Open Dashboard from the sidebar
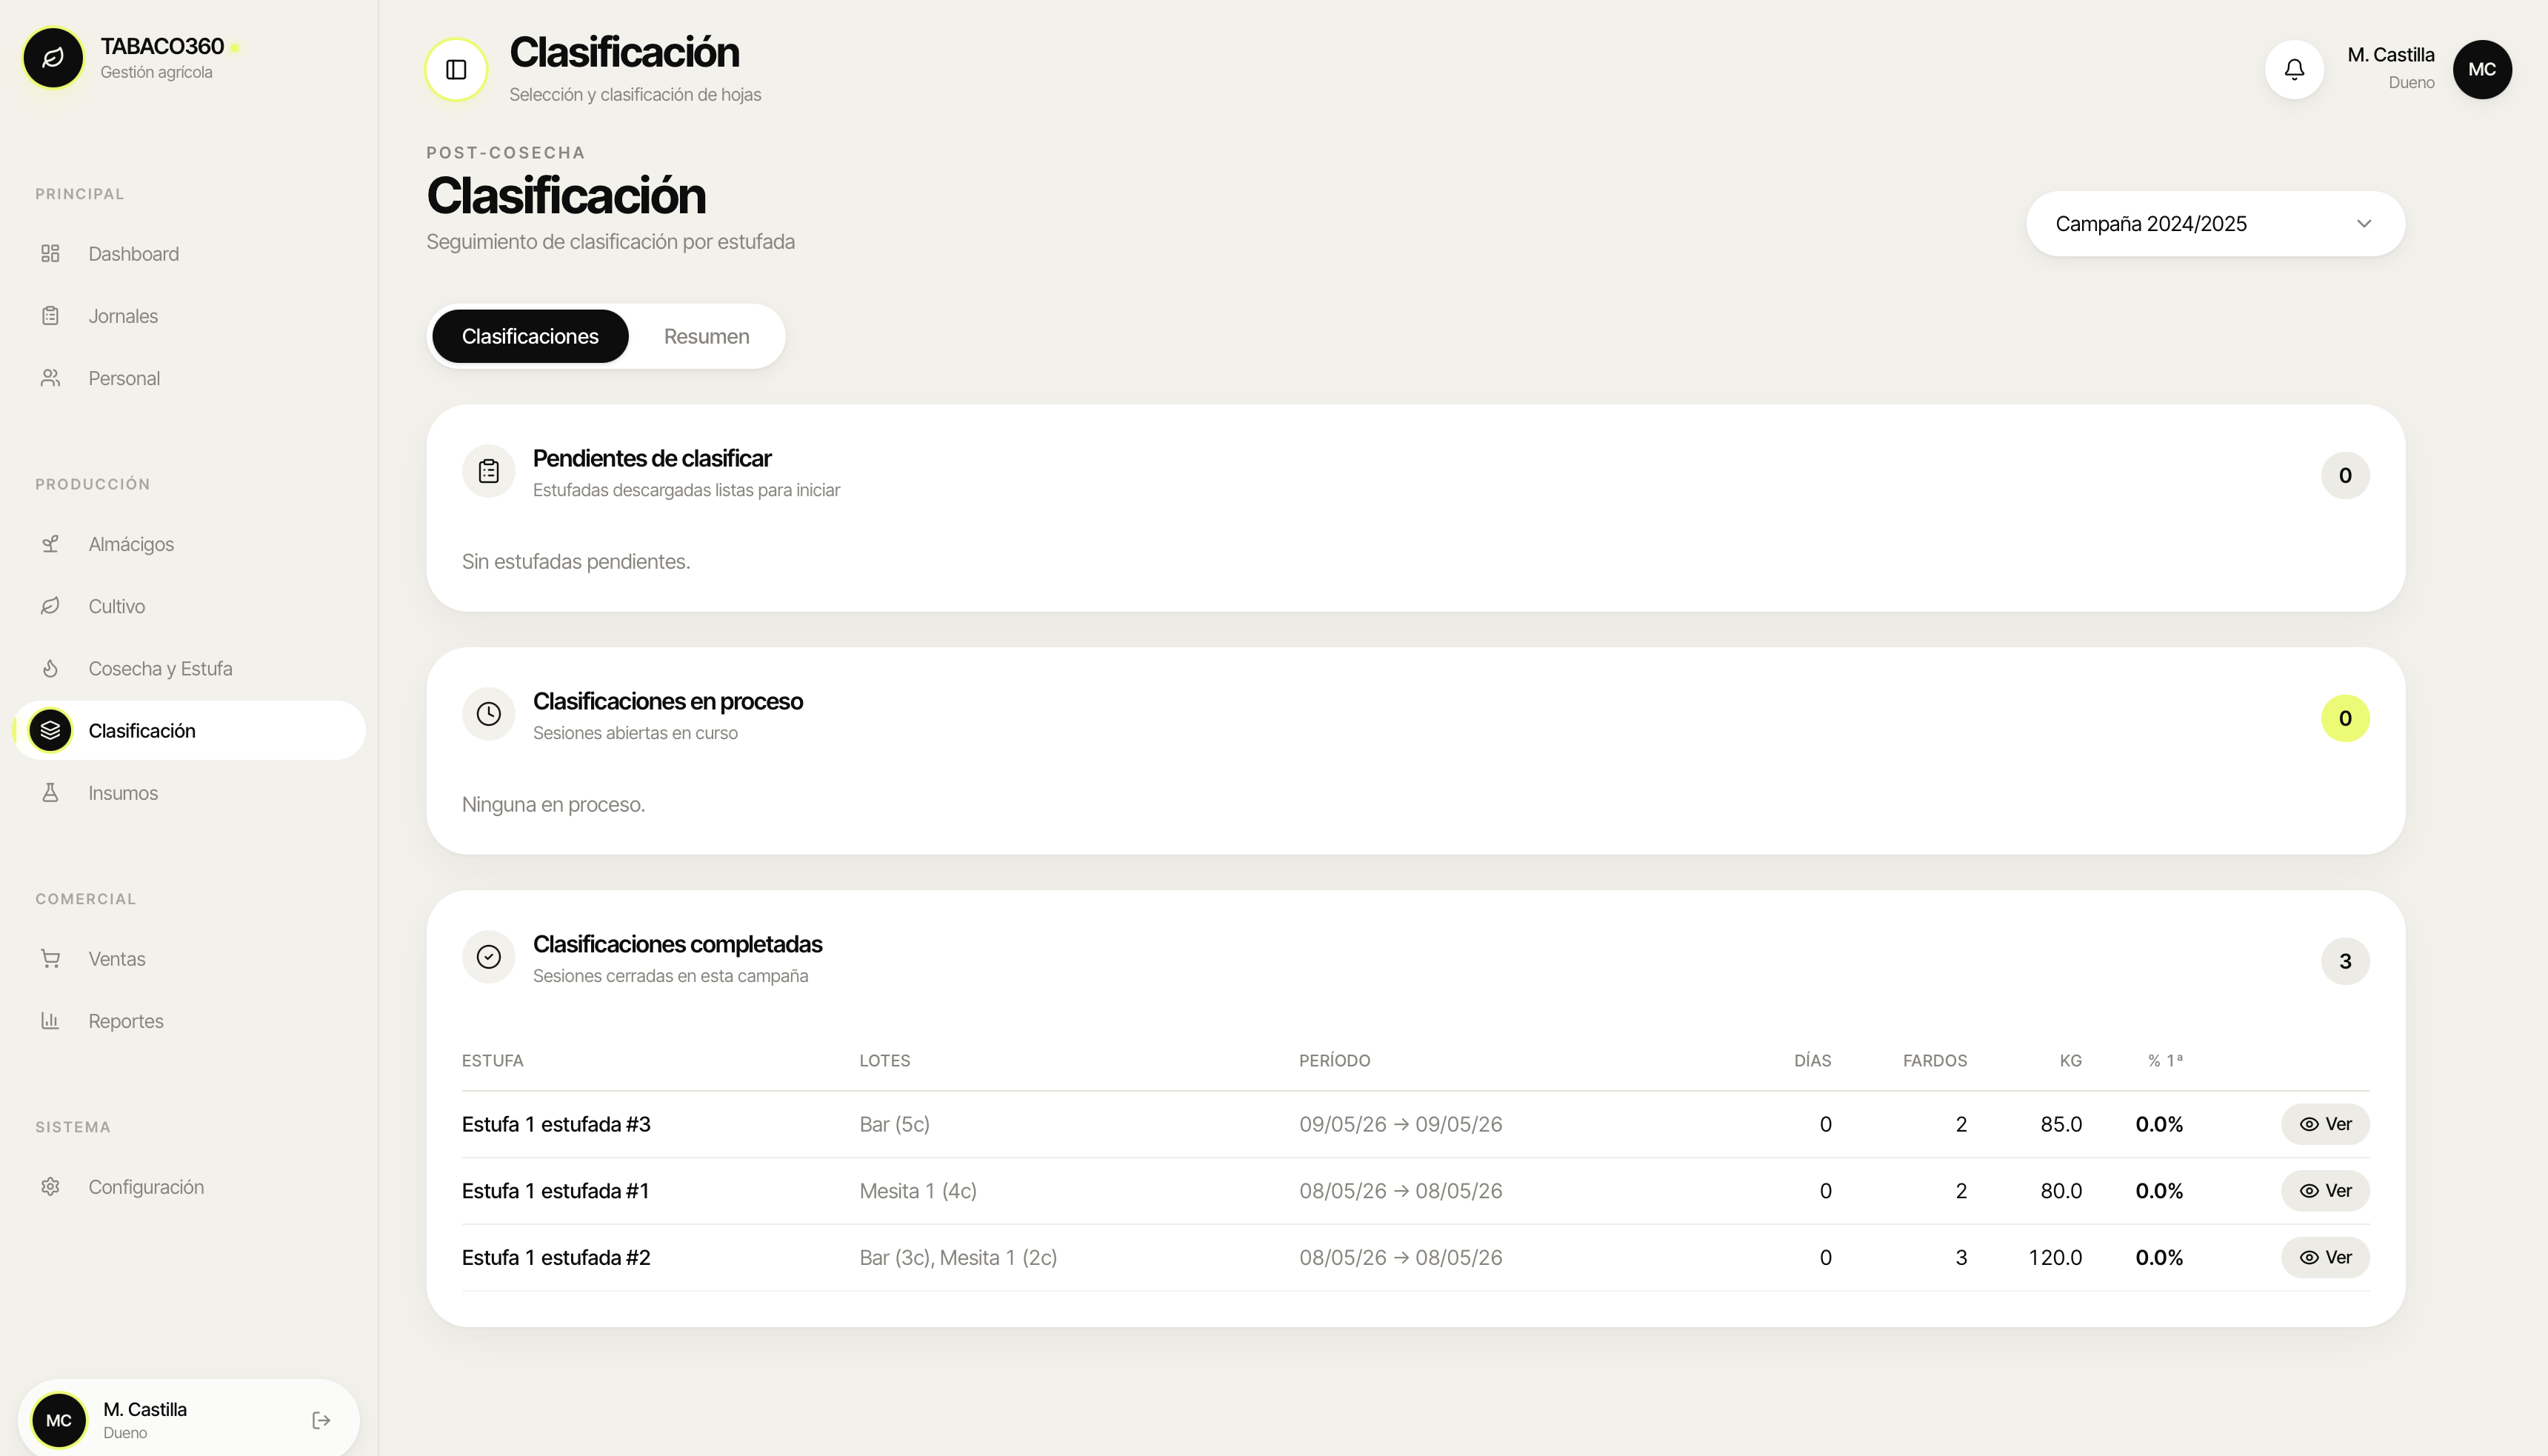Viewport: 2548px width, 1456px height. 190,254
